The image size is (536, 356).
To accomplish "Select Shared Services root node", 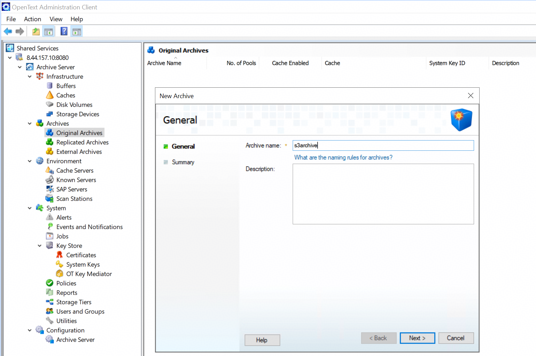I will click(x=38, y=48).
